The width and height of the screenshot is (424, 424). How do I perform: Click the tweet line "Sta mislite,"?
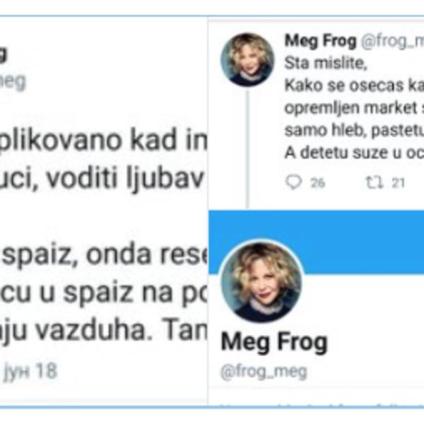coord(326,64)
